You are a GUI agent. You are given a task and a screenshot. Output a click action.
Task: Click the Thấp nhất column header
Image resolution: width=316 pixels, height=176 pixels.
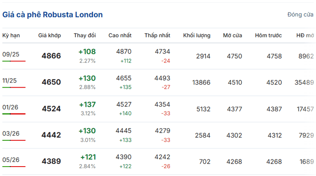tap(157, 35)
